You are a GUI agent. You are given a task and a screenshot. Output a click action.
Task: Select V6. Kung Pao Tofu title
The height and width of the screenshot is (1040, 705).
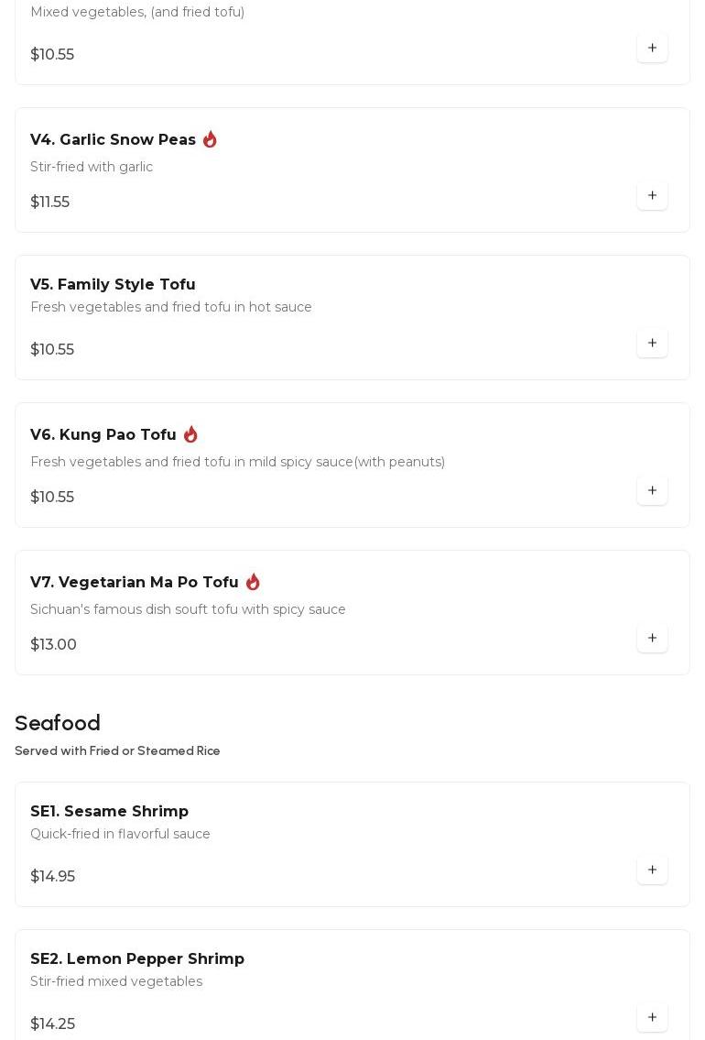coord(103,435)
